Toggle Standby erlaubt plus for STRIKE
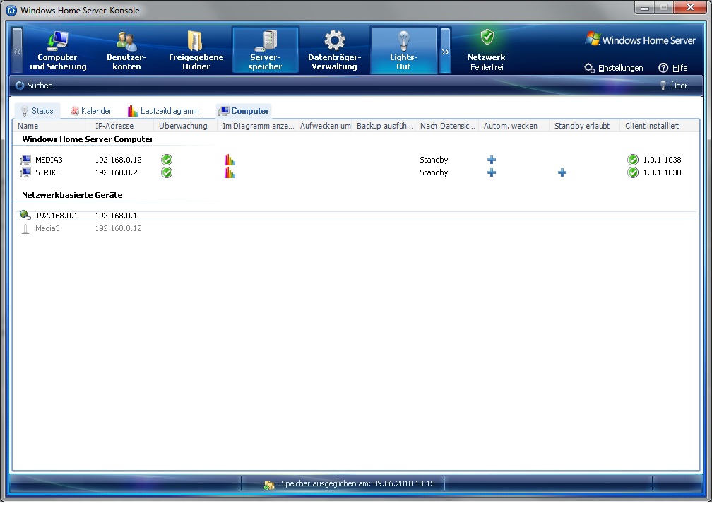Screen dimensions: 712x506 coord(562,172)
